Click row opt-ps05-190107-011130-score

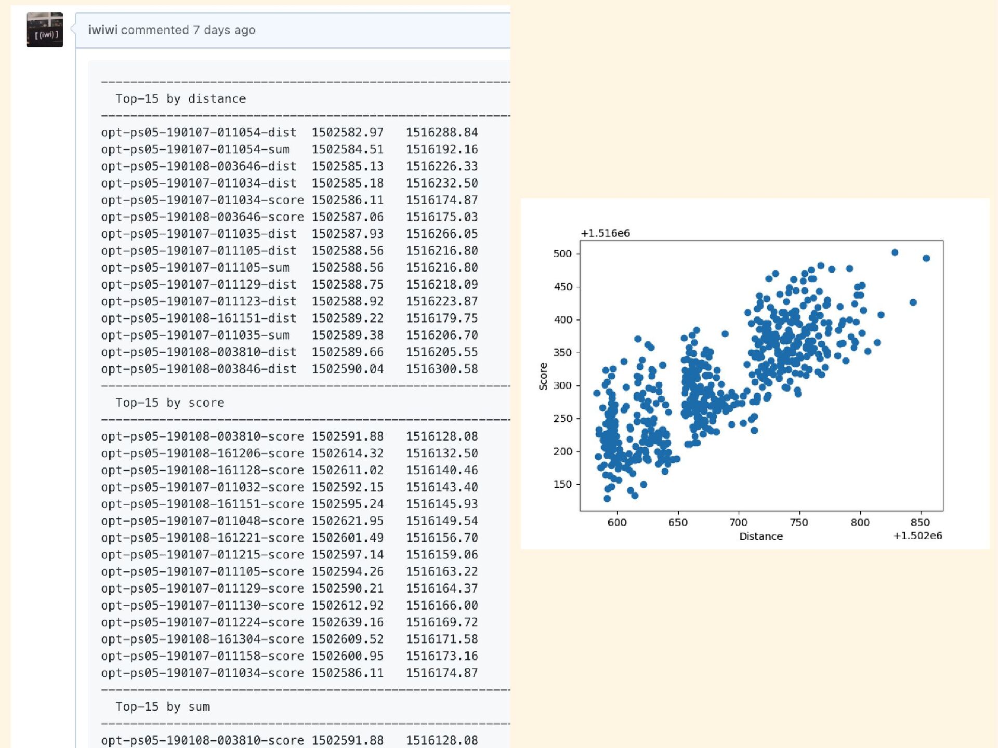pos(290,605)
